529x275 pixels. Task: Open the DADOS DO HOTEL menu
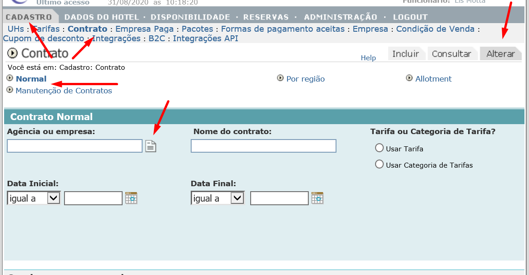[x=102, y=17]
